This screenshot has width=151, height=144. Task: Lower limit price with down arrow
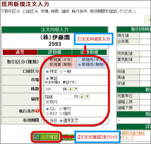click(x=87, y=97)
